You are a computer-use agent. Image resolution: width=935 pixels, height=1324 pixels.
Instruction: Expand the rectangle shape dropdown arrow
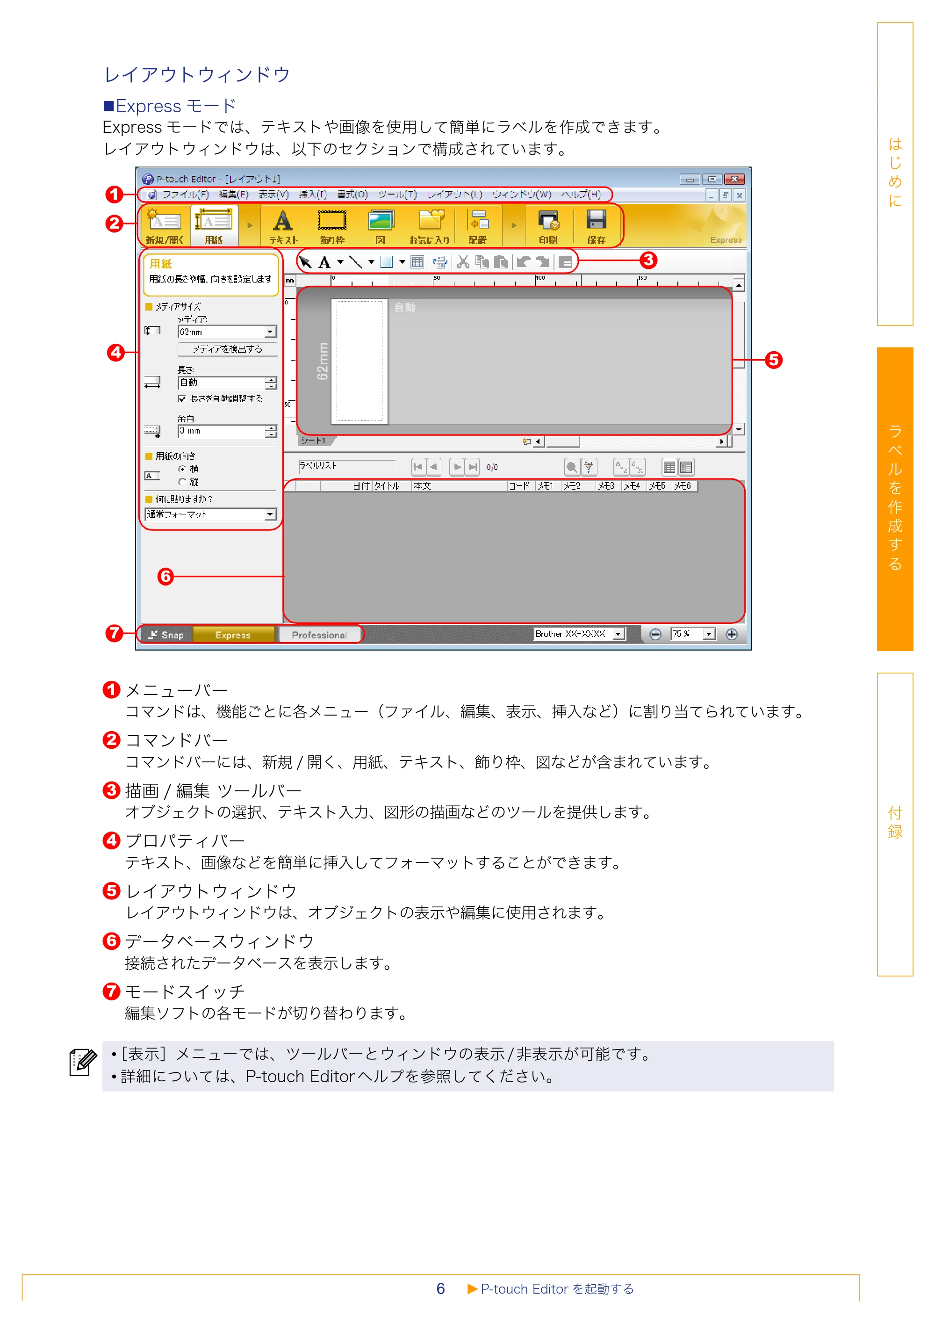[402, 262]
